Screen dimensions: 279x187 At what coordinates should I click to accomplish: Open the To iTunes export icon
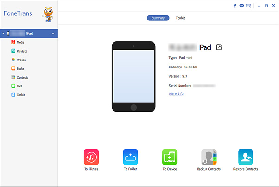(91, 157)
